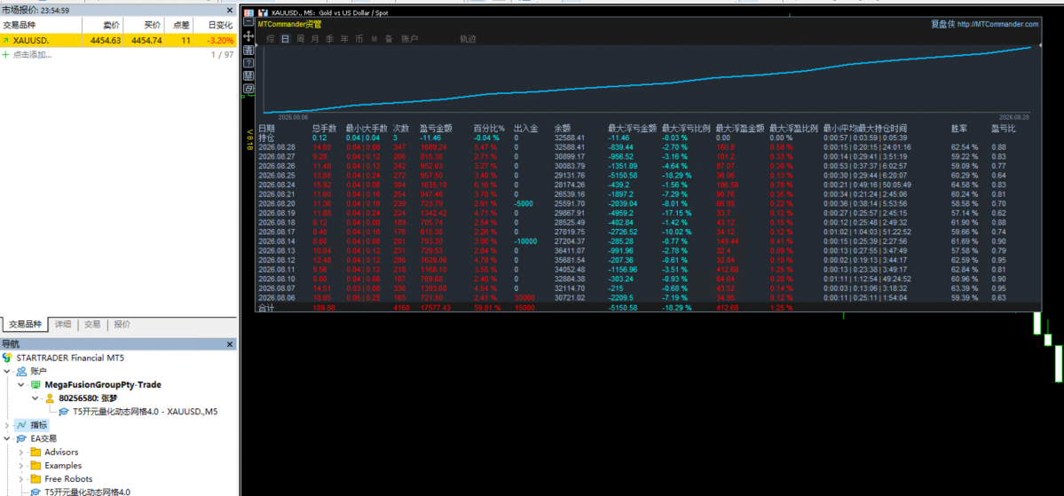Select the 季 quarterly period tab
Image resolution: width=1064 pixels, height=496 pixels.
330,39
